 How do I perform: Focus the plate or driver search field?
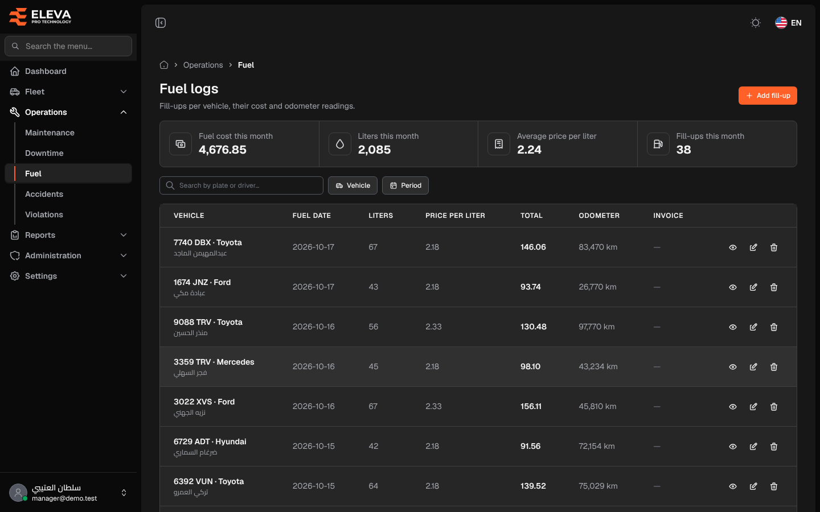[x=241, y=185]
